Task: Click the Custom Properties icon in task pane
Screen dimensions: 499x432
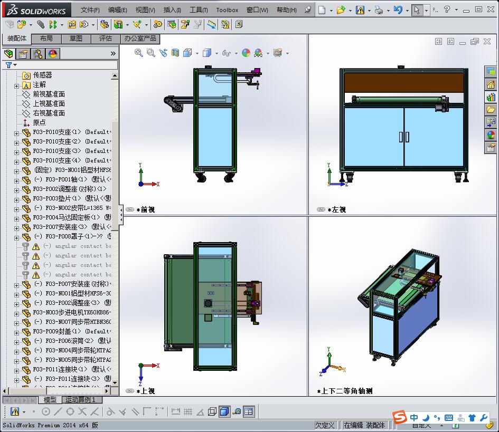Action: point(491,148)
